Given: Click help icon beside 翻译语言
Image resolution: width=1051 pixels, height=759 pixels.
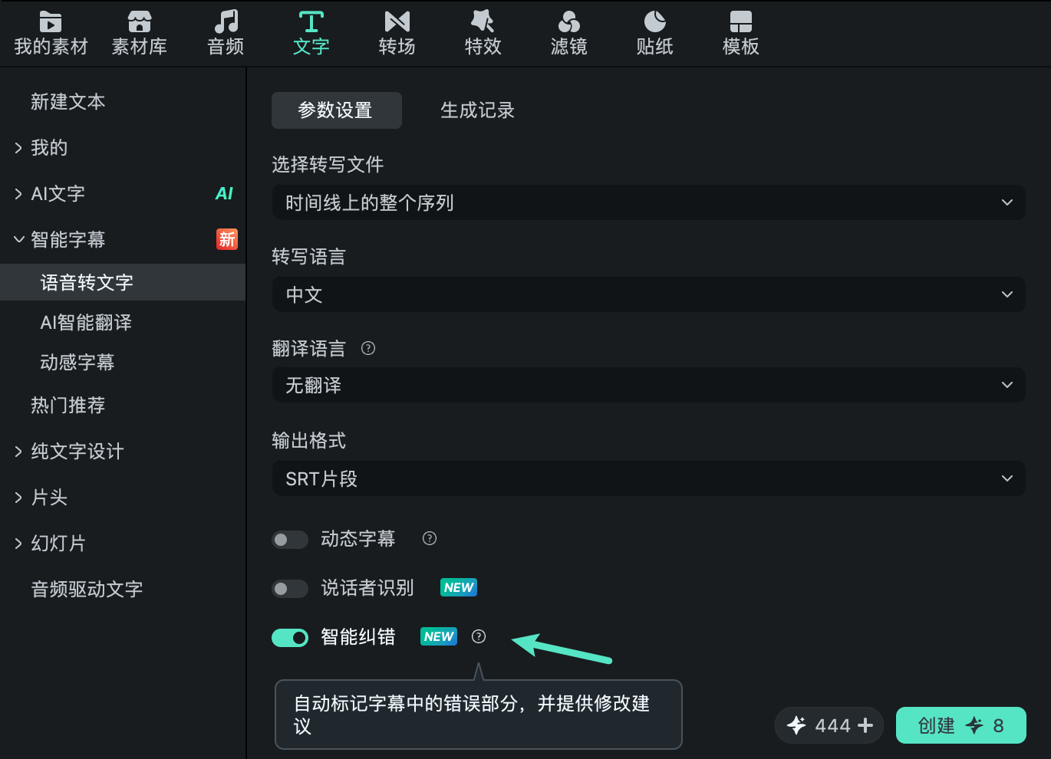Looking at the screenshot, I should coord(368,348).
